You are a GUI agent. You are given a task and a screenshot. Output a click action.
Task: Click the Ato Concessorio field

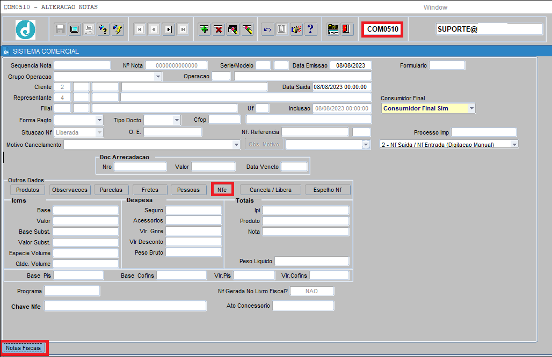pos(303,306)
